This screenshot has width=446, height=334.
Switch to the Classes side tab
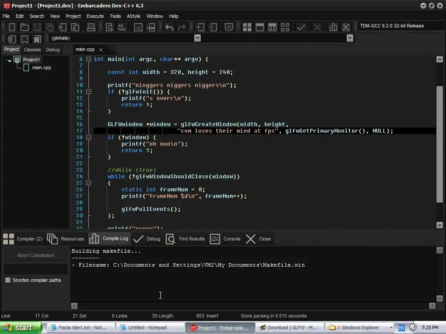click(x=32, y=50)
